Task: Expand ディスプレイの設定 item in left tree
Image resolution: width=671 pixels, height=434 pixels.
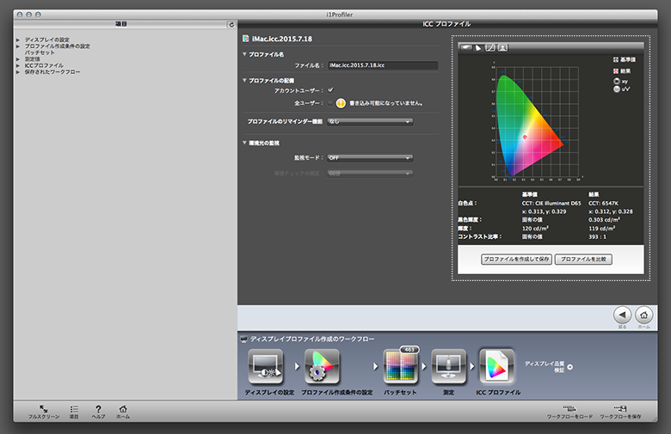Action: (17, 40)
